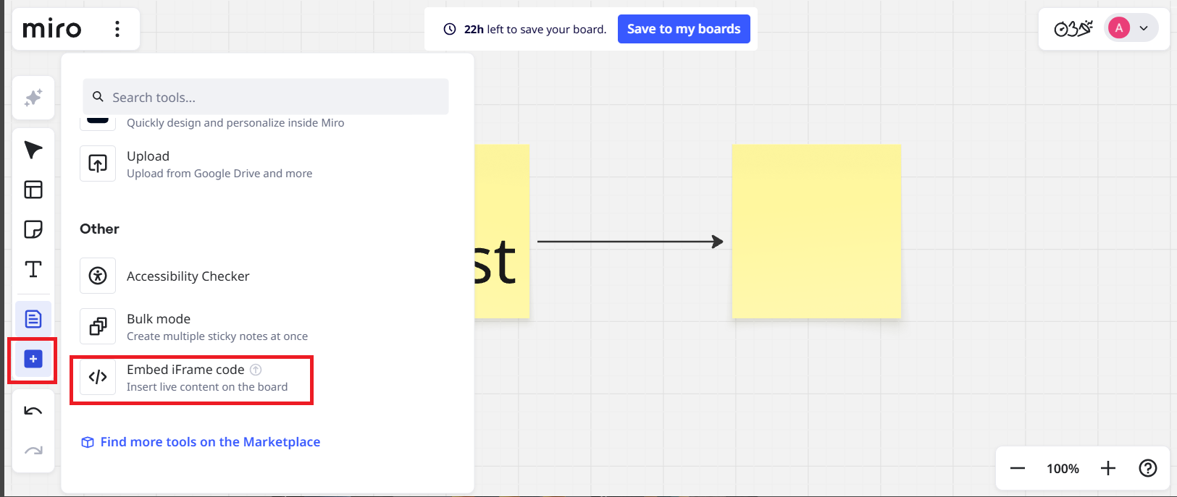Click the info icon beside Embed iFrame code

256,370
